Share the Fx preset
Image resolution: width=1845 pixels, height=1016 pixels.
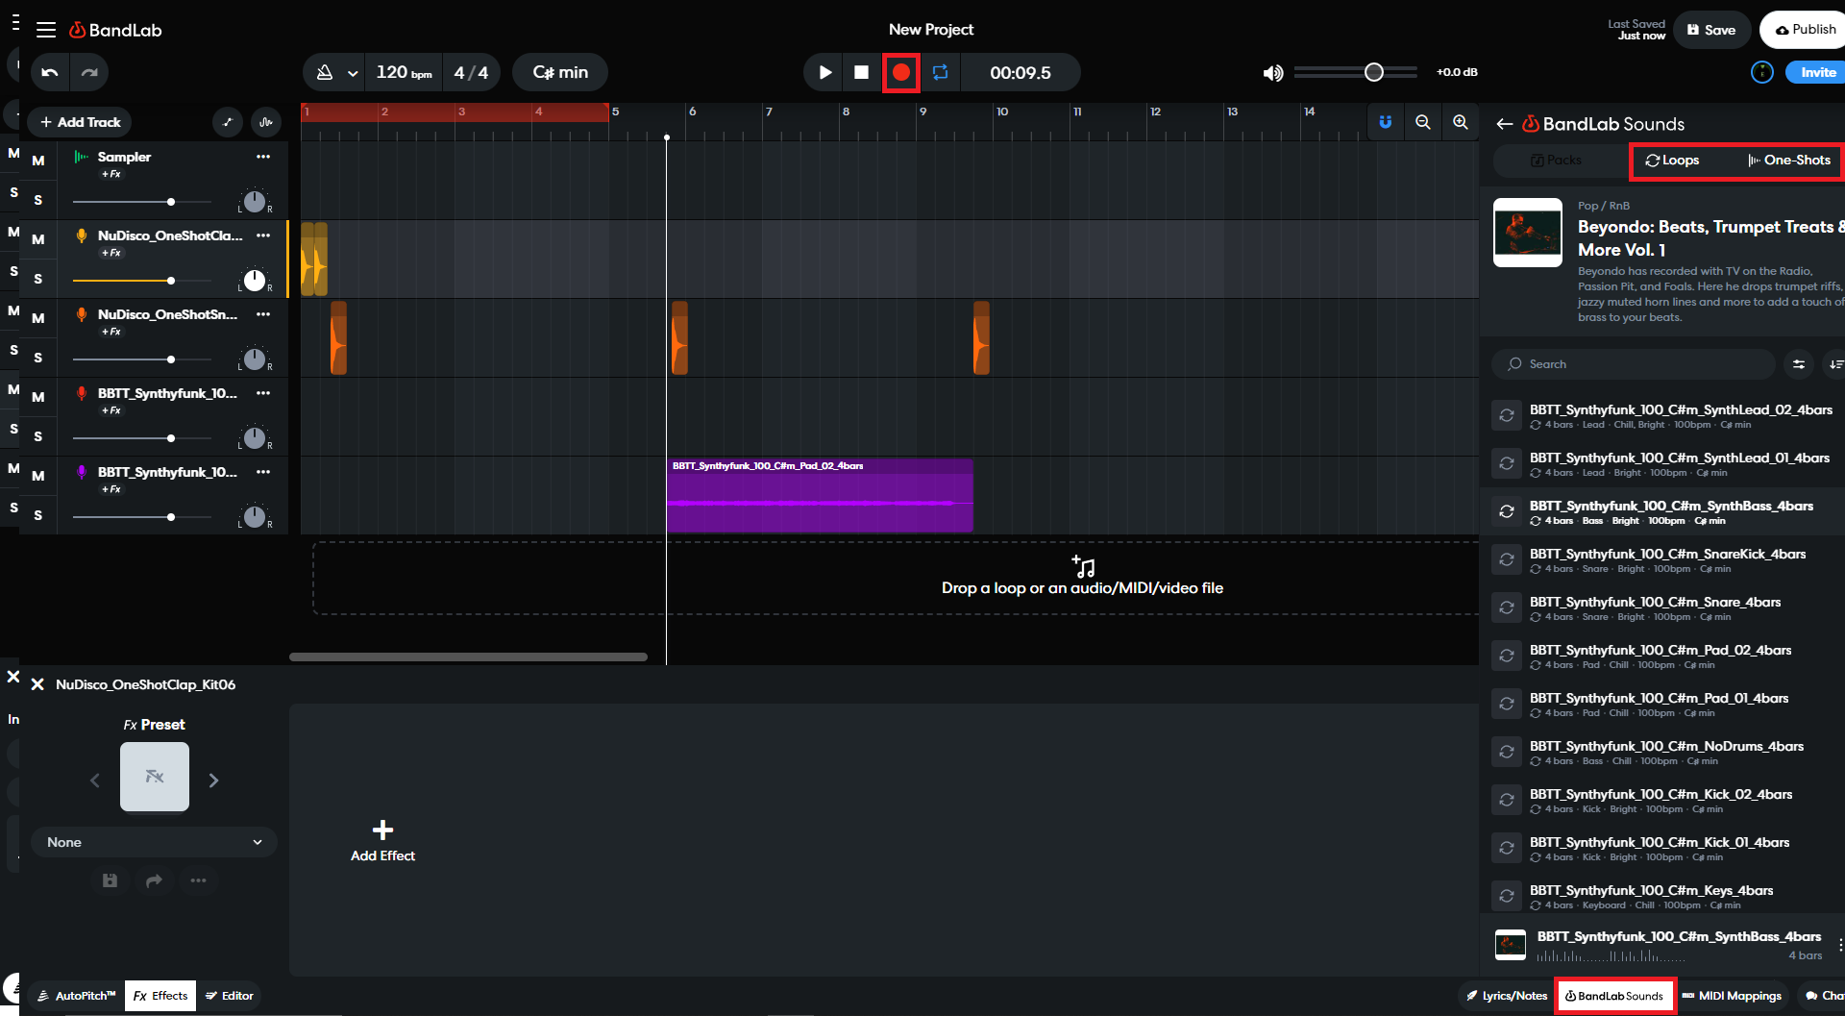point(154,880)
